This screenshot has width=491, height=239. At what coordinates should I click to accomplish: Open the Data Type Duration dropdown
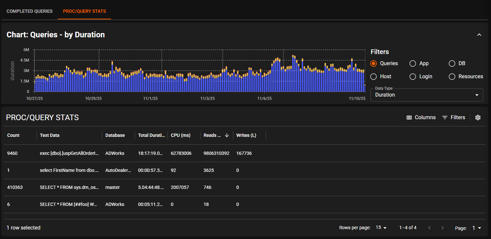click(x=426, y=95)
